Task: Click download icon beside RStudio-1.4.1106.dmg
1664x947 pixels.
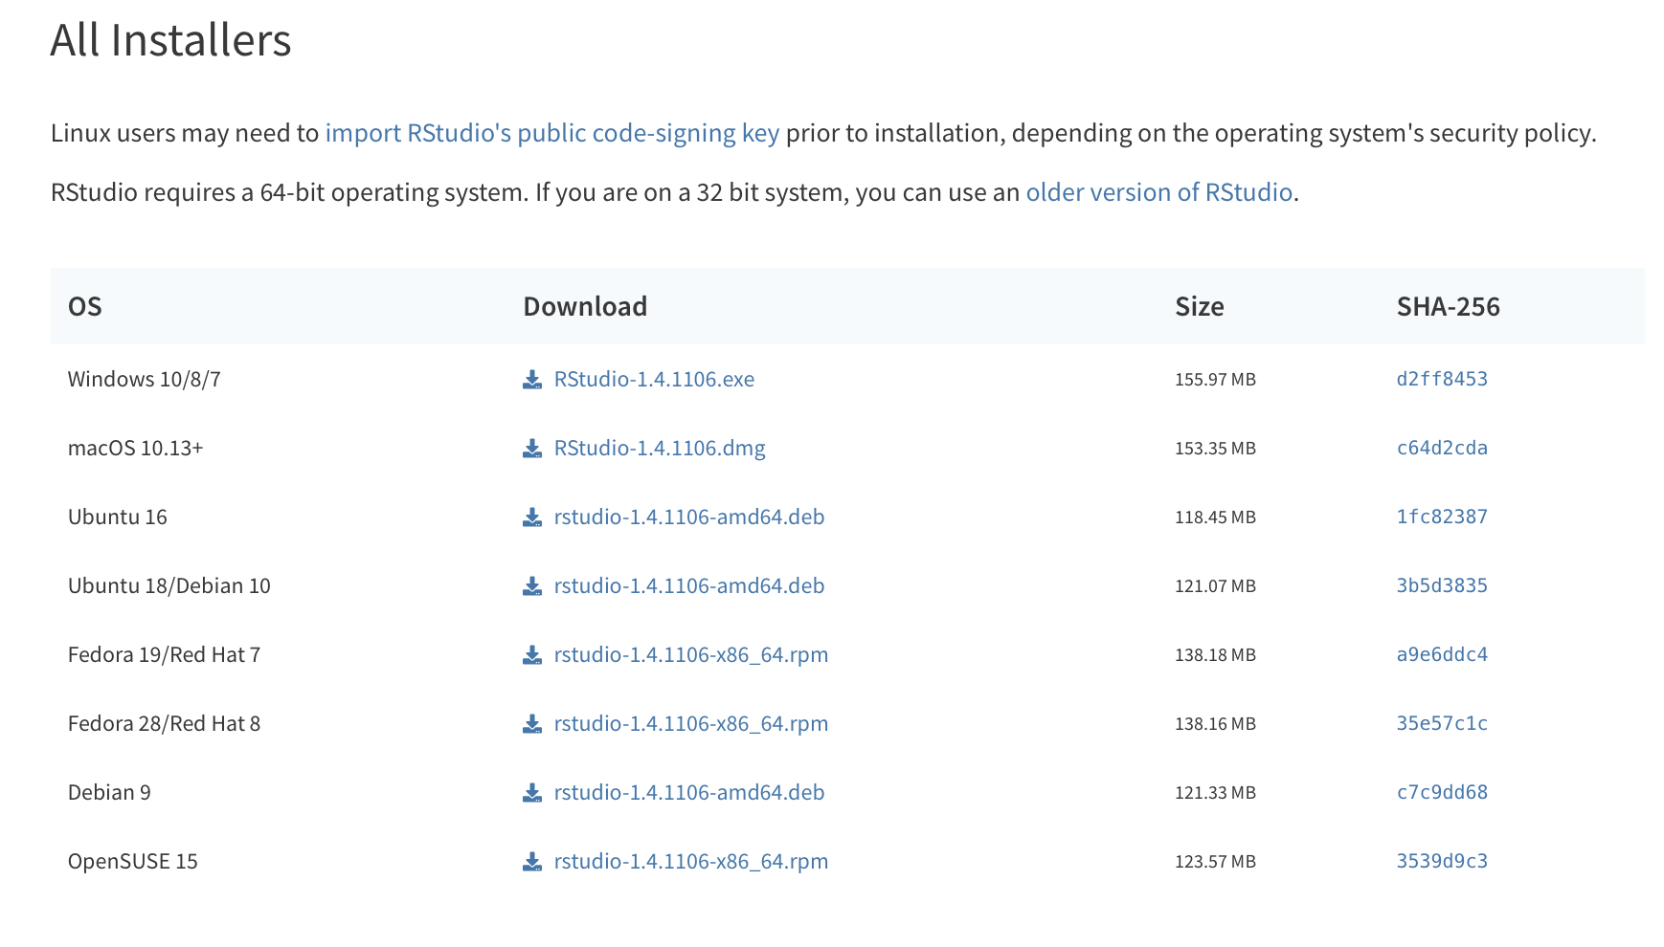Action: coord(532,449)
